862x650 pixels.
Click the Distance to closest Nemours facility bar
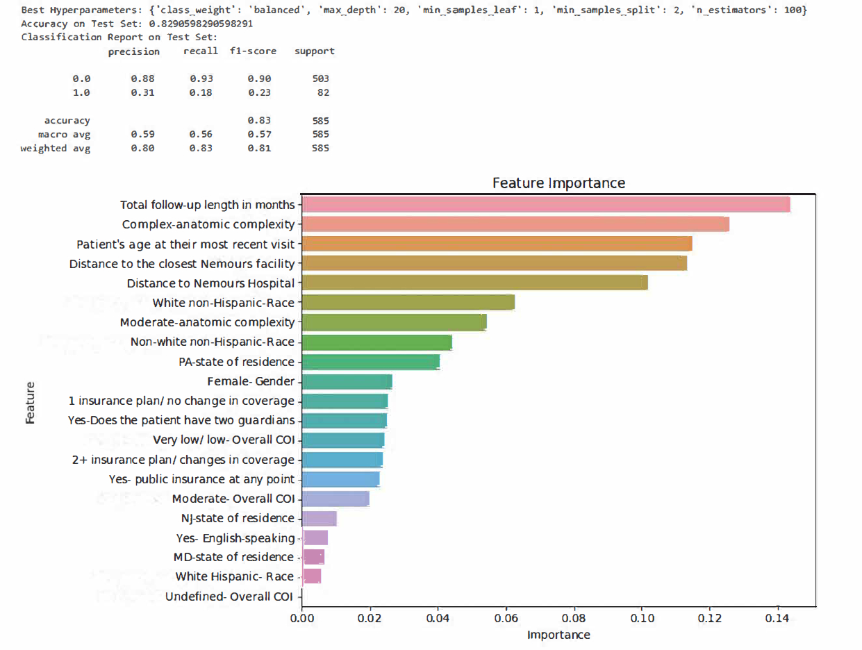(494, 263)
